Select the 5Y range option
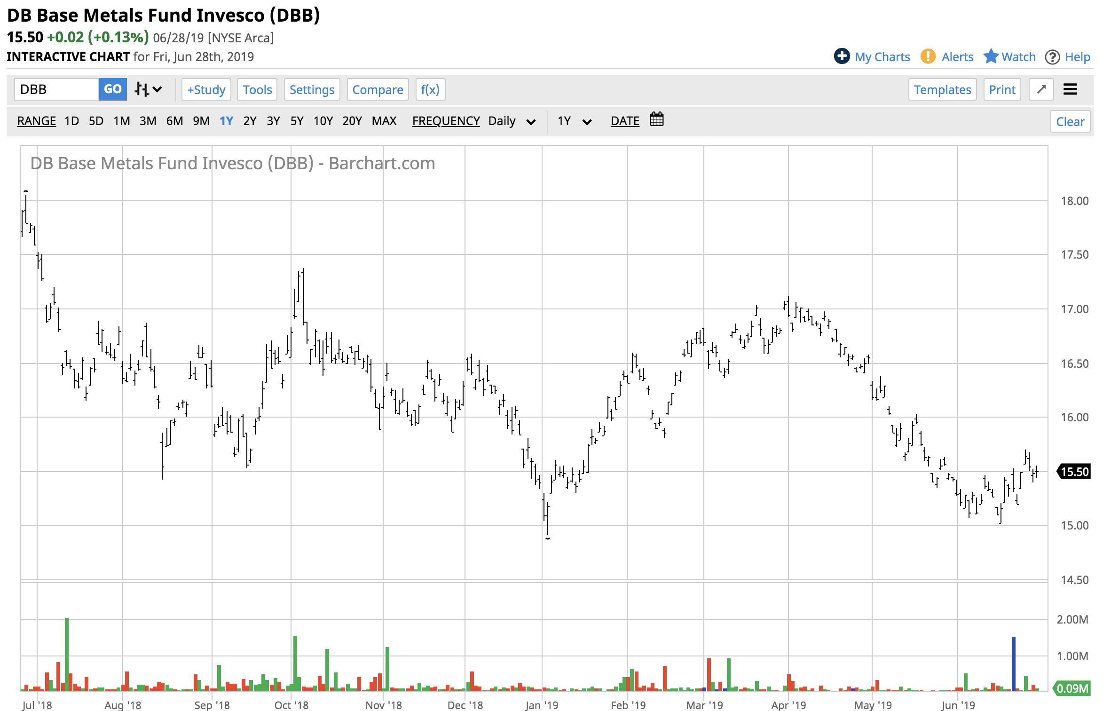Screen dimensions: 1103x711 [297, 121]
